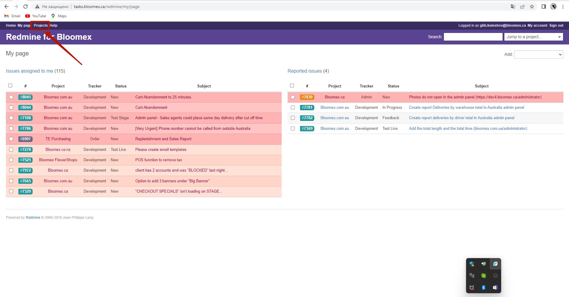Open issue #7782 badge link
Screen dimensions: 569x297
click(x=307, y=118)
